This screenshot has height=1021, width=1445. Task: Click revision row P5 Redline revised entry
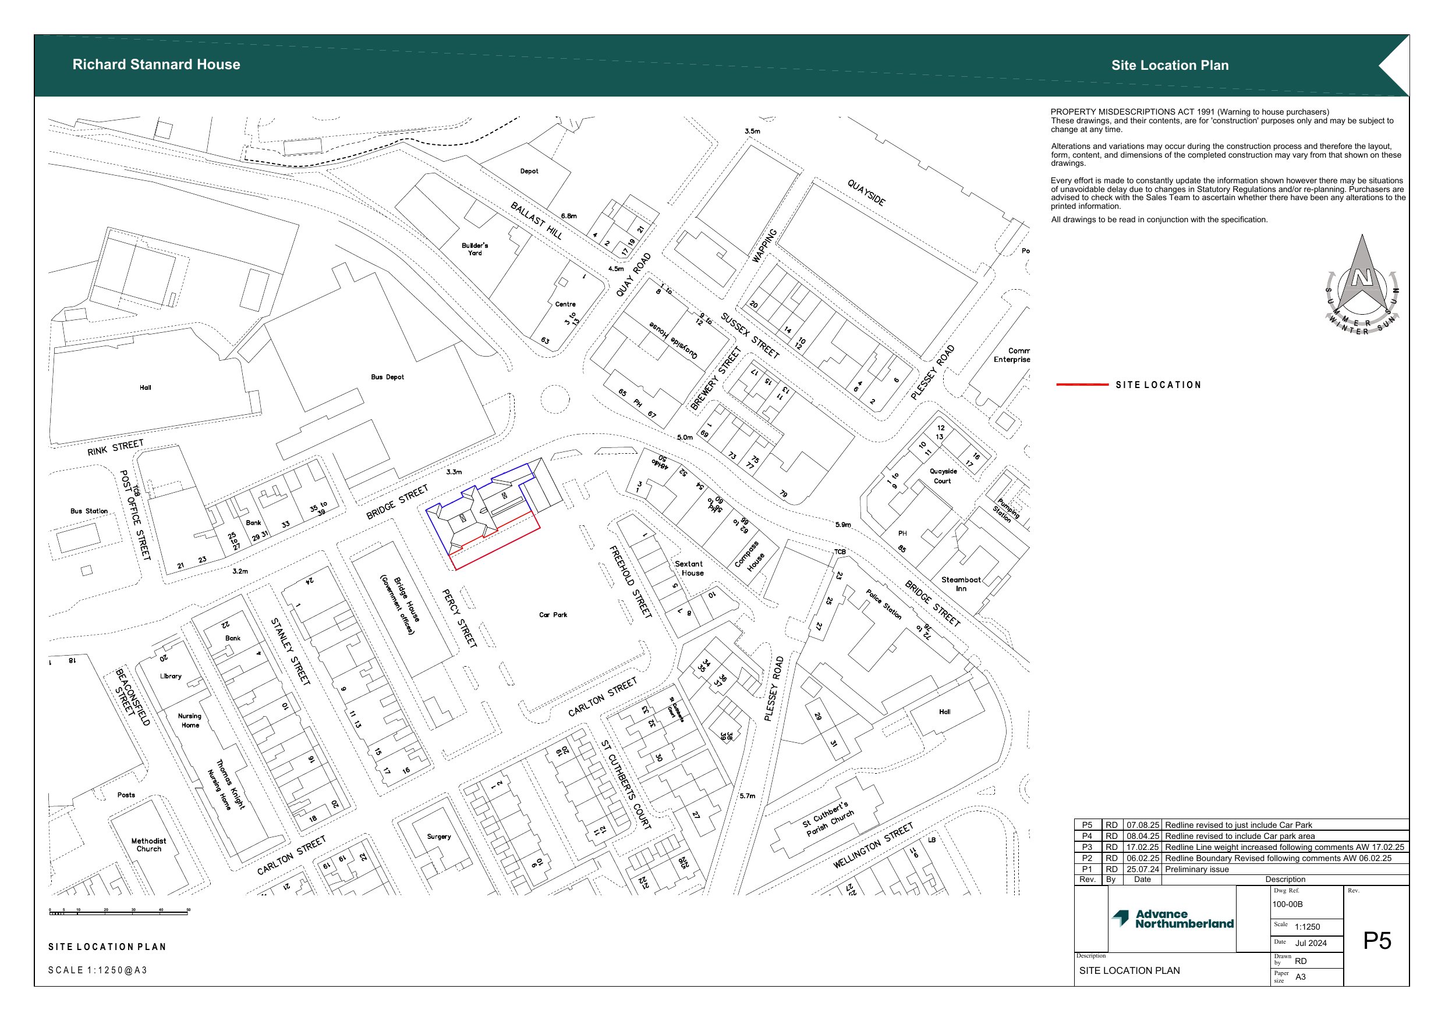click(x=1238, y=825)
